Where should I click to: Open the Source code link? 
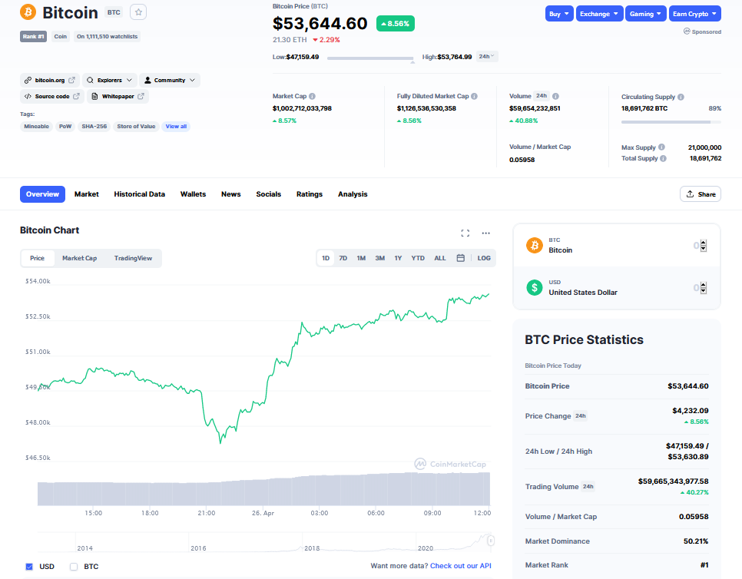pyautogui.click(x=52, y=96)
